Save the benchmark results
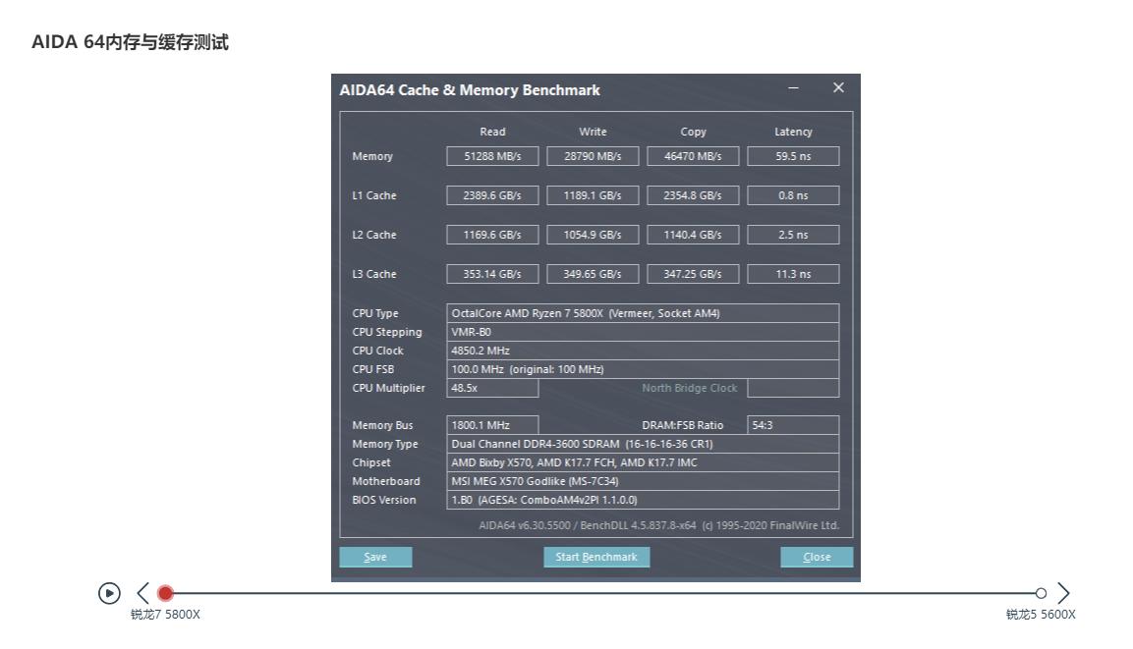Viewport: 1133px width, 649px height. click(x=375, y=557)
